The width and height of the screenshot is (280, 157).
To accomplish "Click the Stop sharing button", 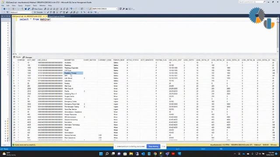I will coord(154,147).
